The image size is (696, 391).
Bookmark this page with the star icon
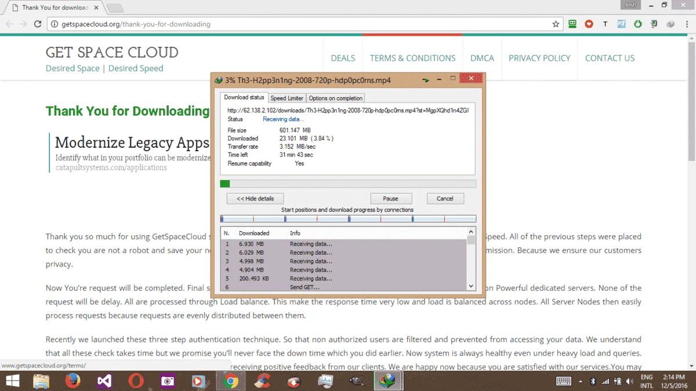(x=556, y=24)
